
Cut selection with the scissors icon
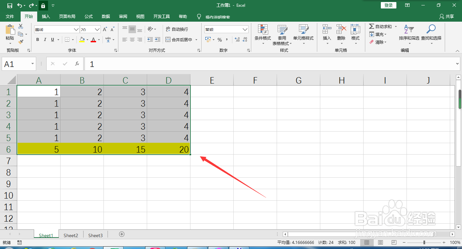(x=21, y=26)
